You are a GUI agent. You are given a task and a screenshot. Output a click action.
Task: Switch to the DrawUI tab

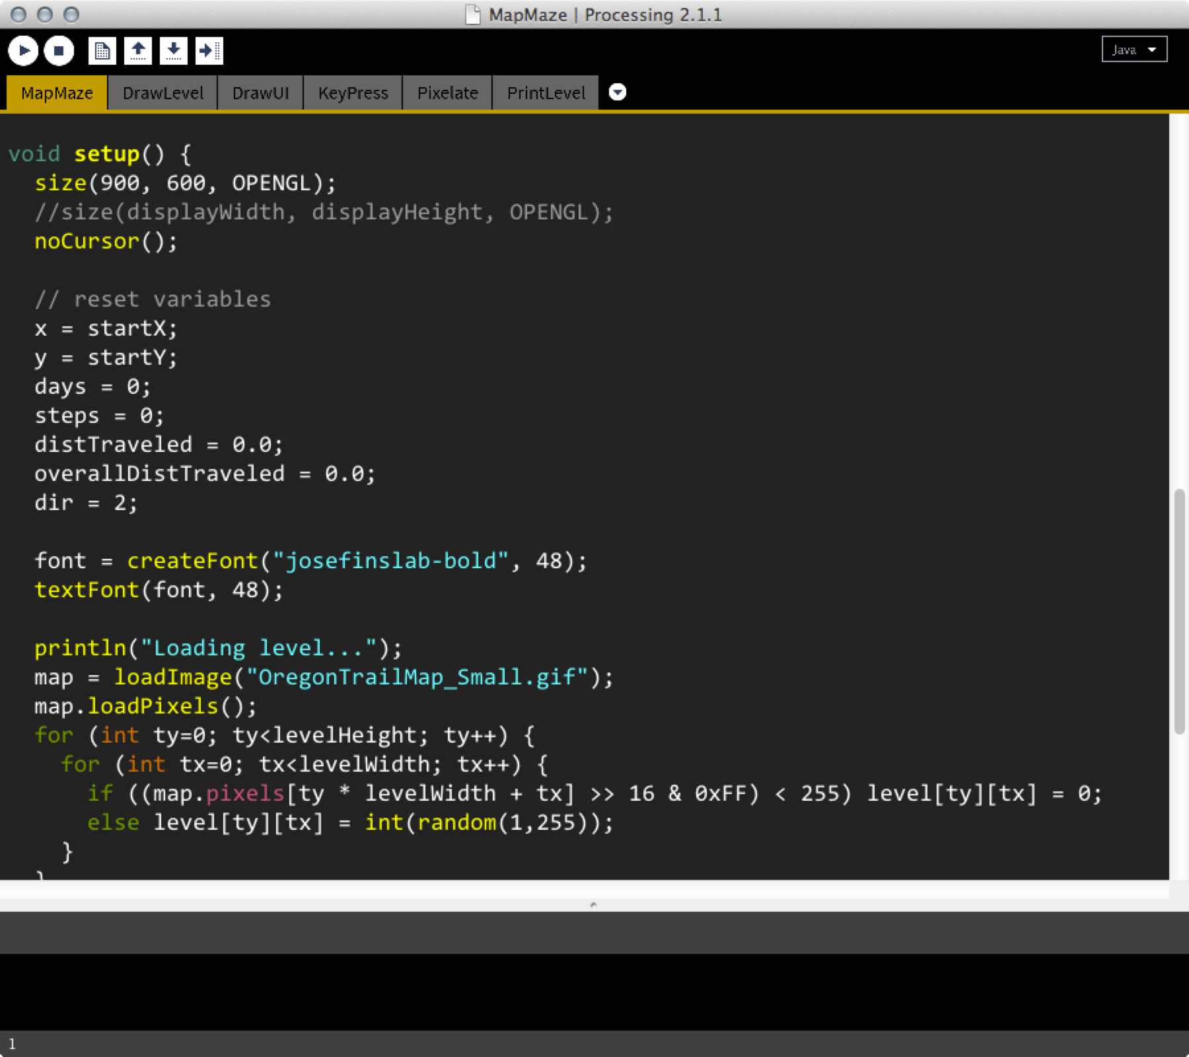(260, 93)
